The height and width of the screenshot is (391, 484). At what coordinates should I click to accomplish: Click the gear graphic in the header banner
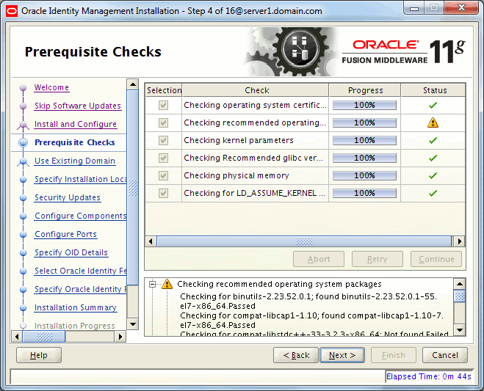[x=300, y=51]
